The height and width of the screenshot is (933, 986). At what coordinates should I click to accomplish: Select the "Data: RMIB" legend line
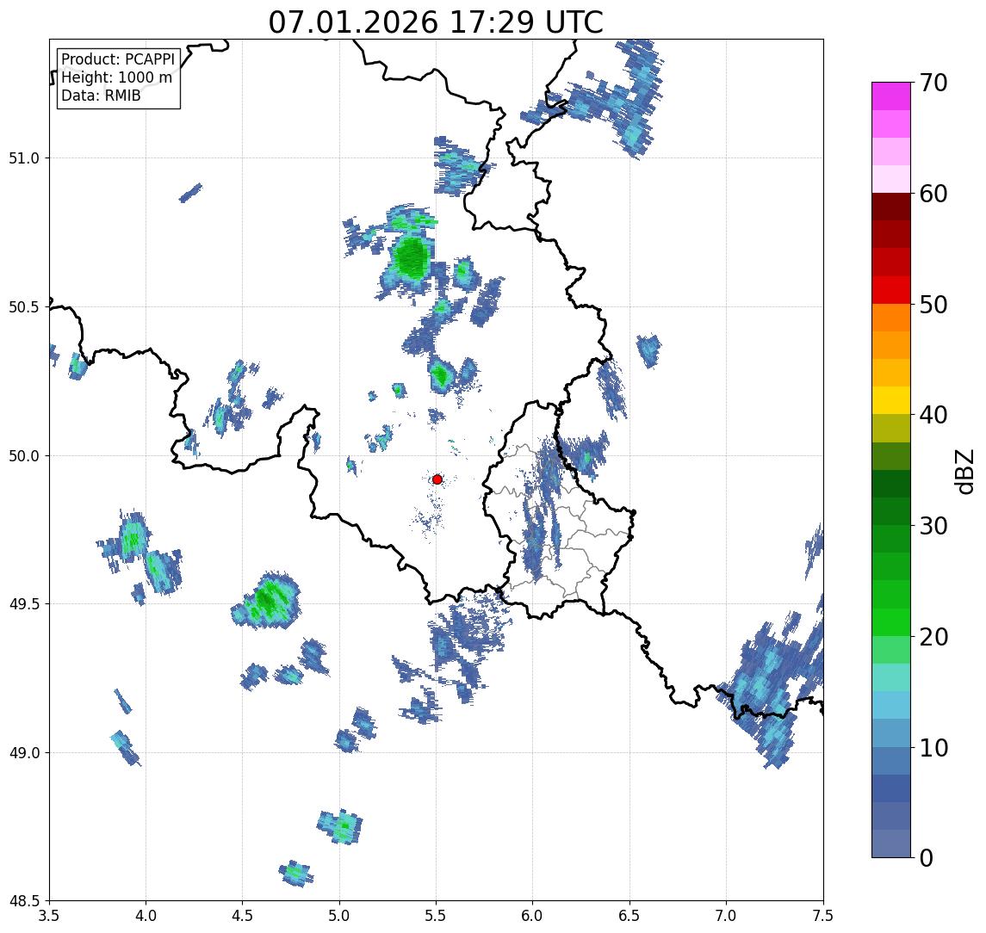pyautogui.click(x=101, y=96)
